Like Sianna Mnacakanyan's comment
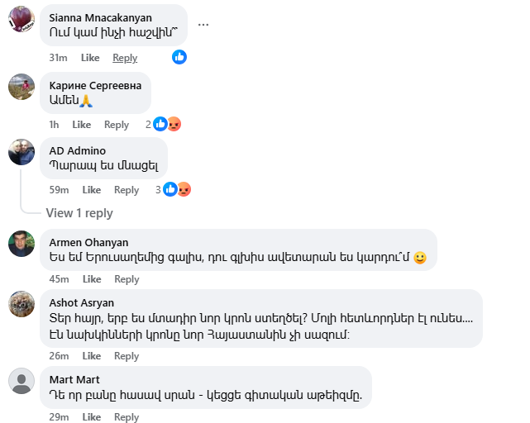This screenshot has width=530, height=423. click(x=90, y=58)
